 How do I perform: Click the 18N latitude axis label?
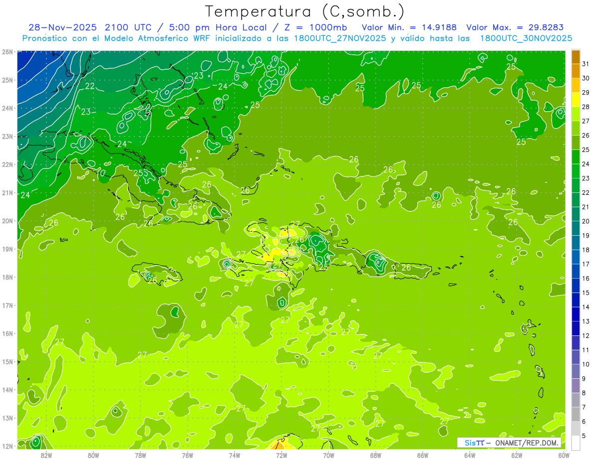pyautogui.click(x=7, y=277)
